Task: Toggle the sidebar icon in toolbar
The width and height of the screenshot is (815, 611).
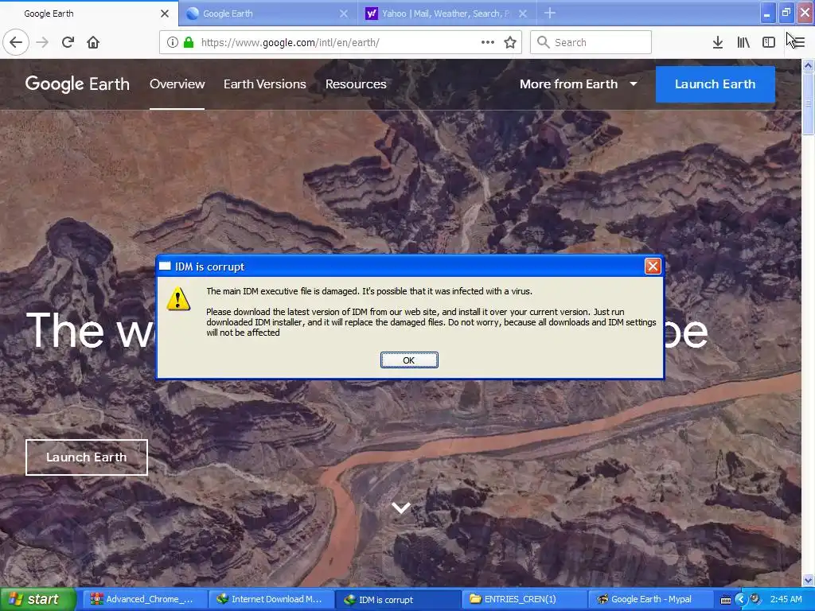Action: click(769, 42)
